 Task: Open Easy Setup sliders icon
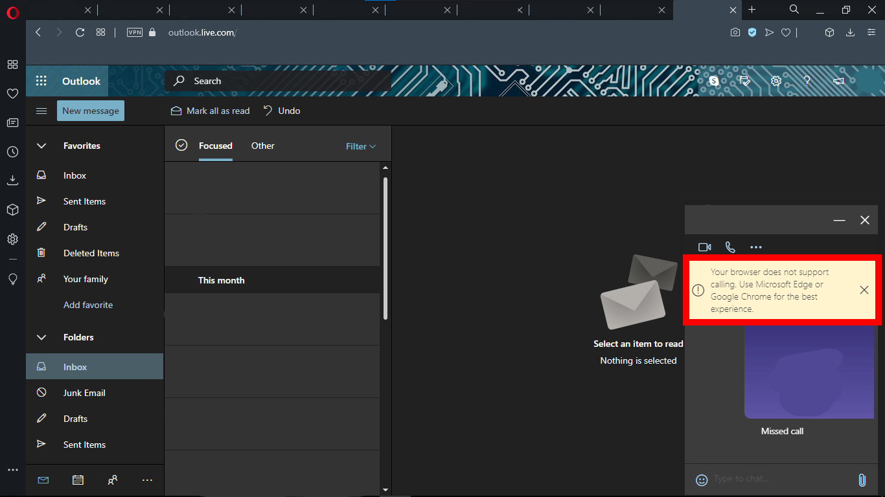point(871,32)
